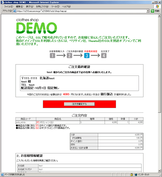Click the 価格 column header
The width and height of the screenshot is (162, 177).
tap(111, 119)
